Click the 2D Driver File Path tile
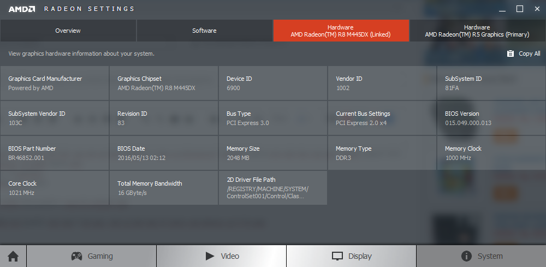Image resolution: width=546 pixels, height=267 pixels. 273,188
